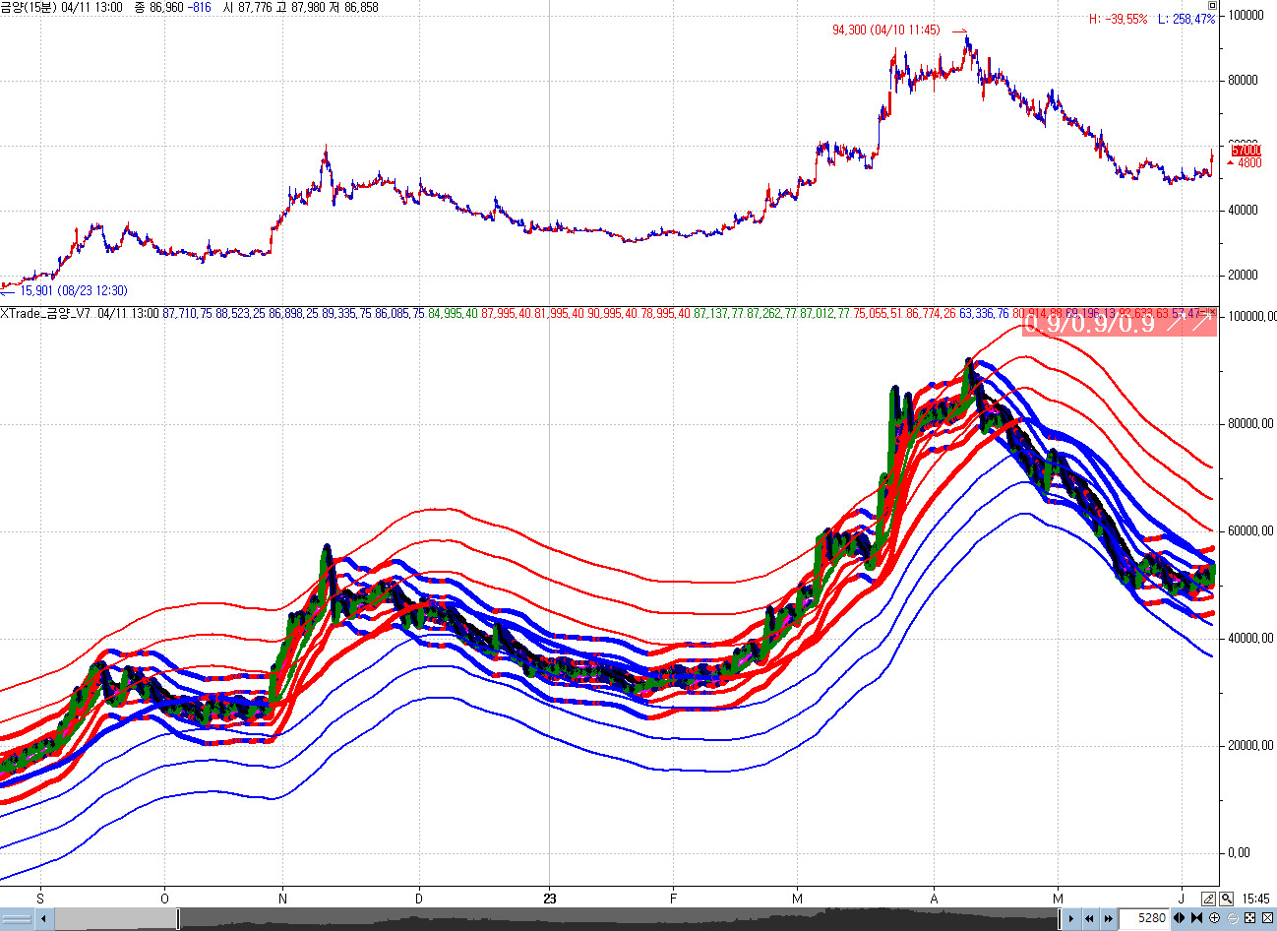Click the expand chart width diamond icon
Viewport: 1277px width, 931px height.
point(1180,918)
